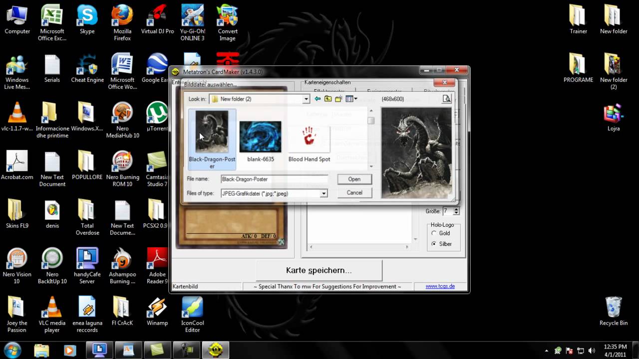Screen dimensions: 639x359
Task: Open Mozilla Firefox desktop icon
Action: [x=122, y=22]
